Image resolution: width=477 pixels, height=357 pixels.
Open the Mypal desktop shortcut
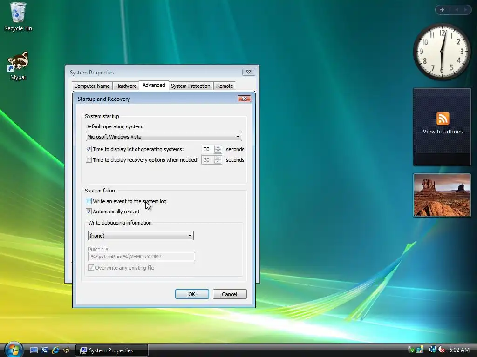coord(18,66)
